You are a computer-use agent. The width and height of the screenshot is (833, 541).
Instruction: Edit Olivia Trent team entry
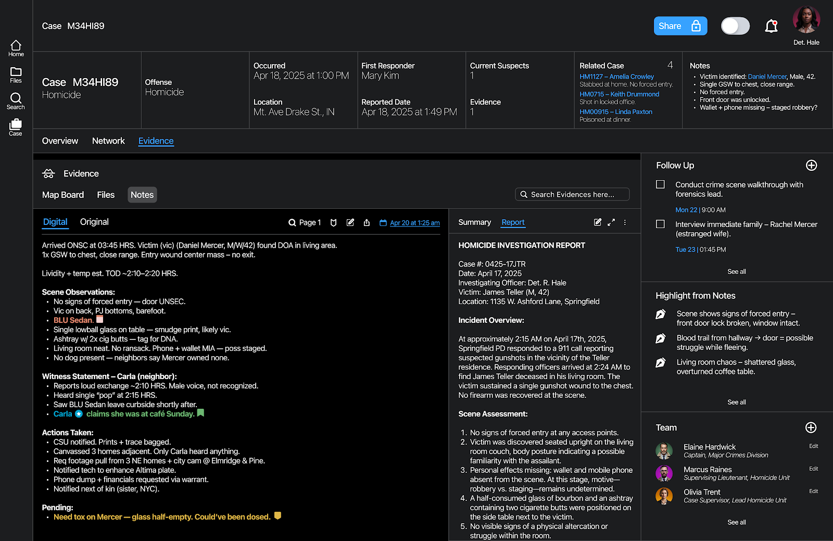click(814, 492)
